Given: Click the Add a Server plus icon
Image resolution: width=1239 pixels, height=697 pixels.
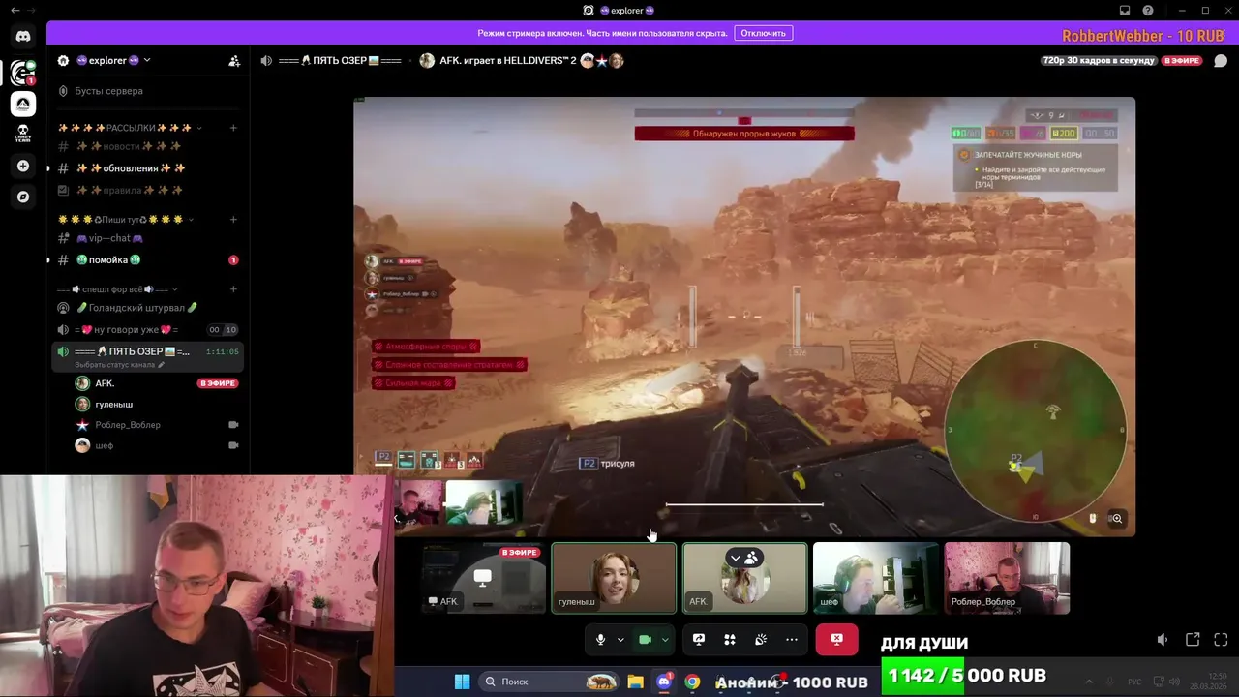Looking at the screenshot, I should click(23, 166).
